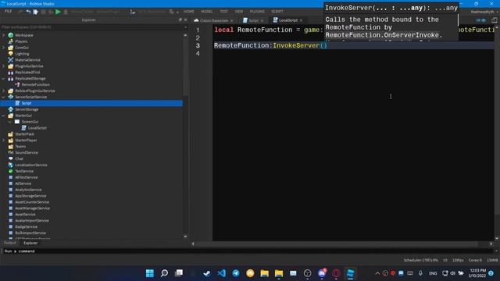Viewport: 500px width, 281px height.
Task: Switch to the PLUGINS ribbon tab
Action: [x=257, y=12]
